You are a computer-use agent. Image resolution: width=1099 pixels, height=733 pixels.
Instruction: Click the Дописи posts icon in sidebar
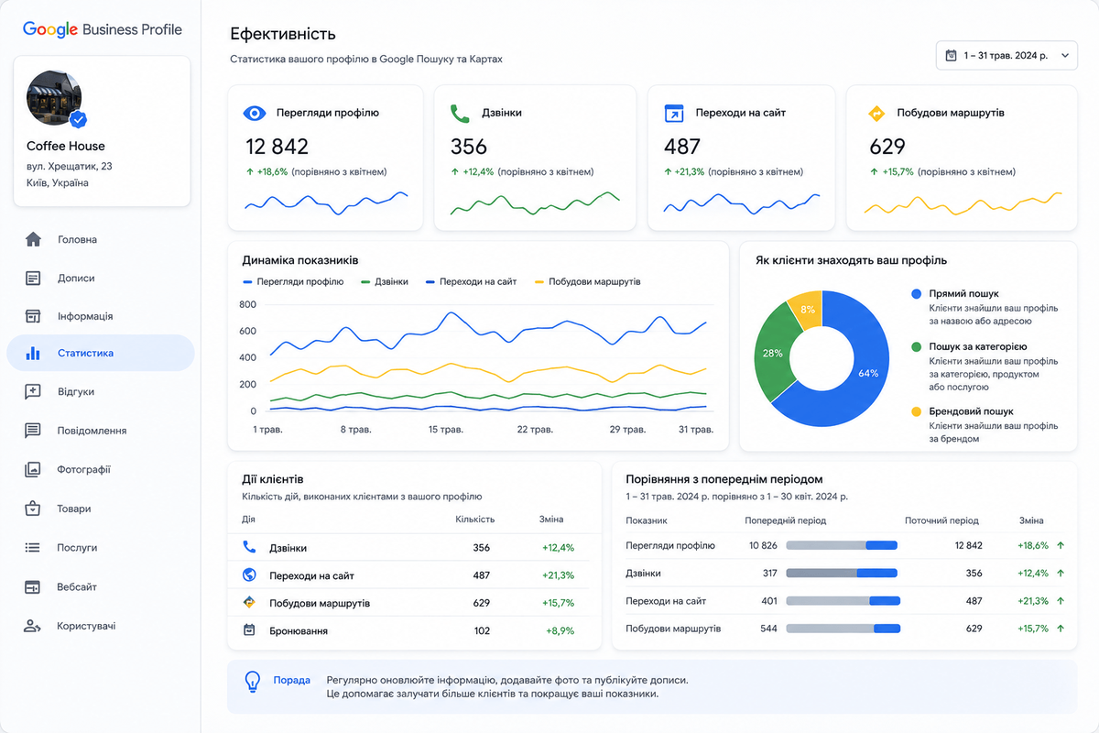point(33,278)
